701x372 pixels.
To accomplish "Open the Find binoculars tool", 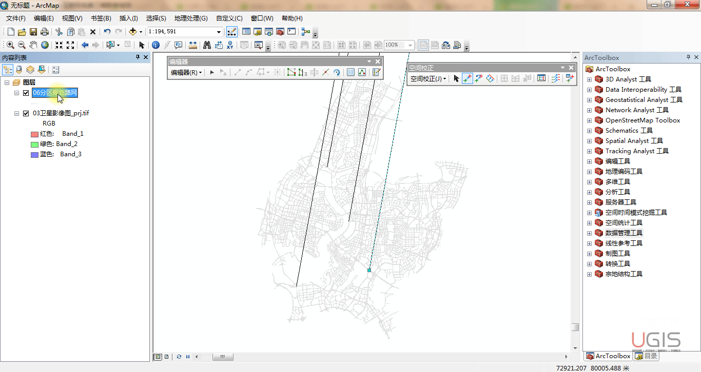I will tap(207, 45).
